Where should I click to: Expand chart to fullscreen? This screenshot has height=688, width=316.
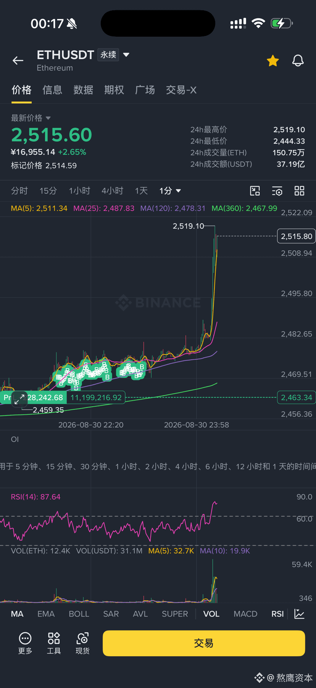point(19,399)
